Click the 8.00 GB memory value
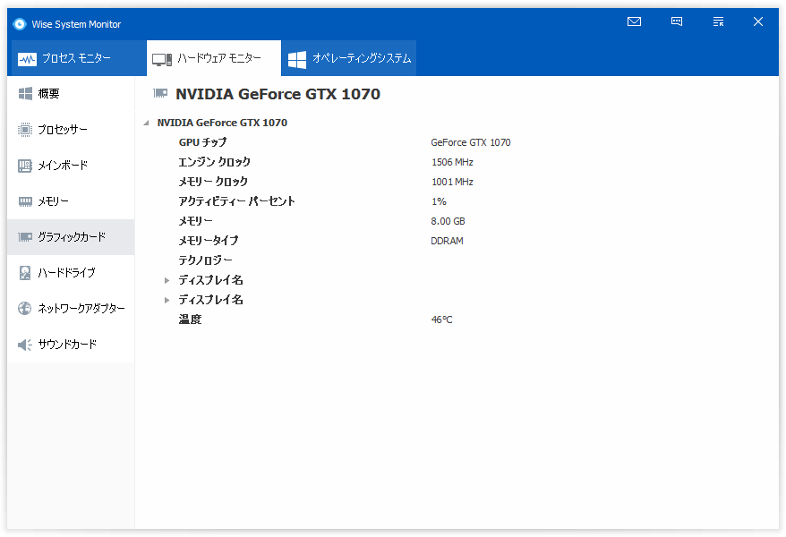Image resolution: width=786 pixels, height=537 pixels. pyautogui.click(x=448, y=221)
